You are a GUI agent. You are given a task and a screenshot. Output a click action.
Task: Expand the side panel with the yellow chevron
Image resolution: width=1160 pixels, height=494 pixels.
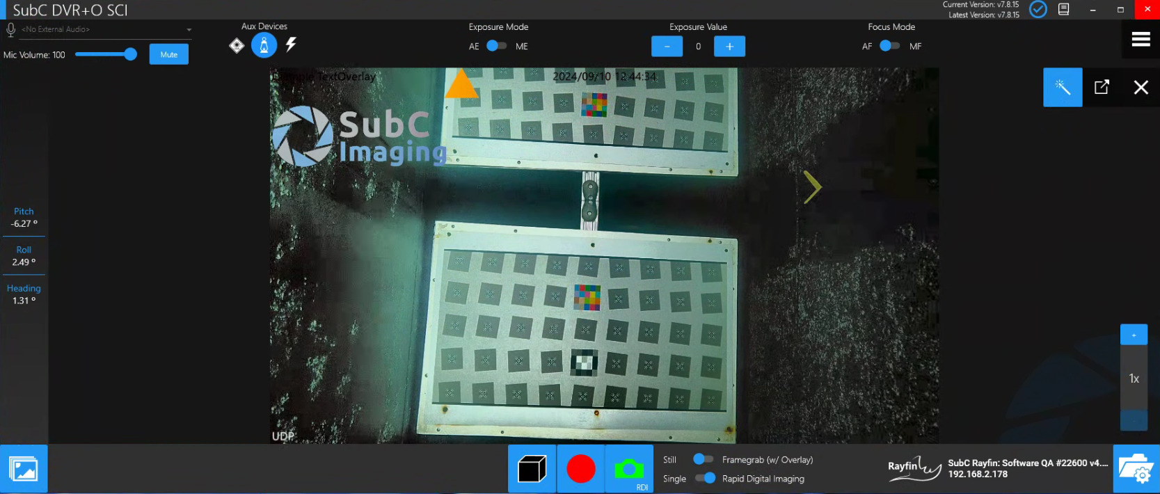click(x=812, y=187)
